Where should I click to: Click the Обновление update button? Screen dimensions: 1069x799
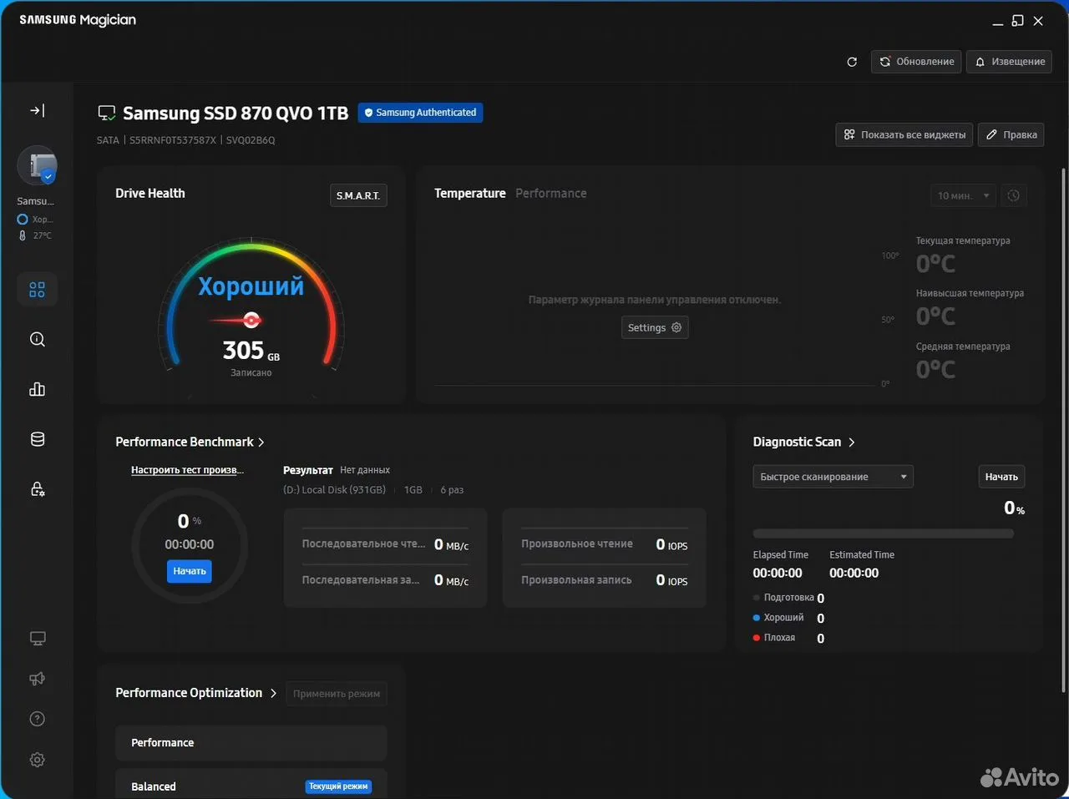(916, 62)
